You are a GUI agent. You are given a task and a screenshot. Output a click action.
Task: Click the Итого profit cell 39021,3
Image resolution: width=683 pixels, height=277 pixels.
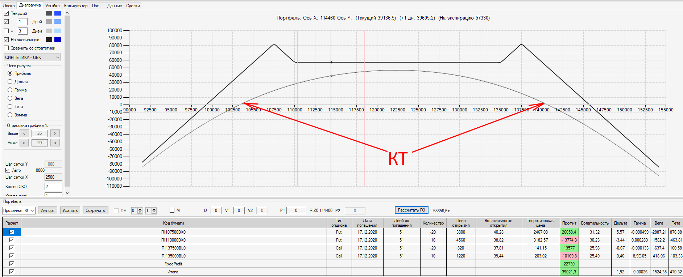click(x=569, y=272)
